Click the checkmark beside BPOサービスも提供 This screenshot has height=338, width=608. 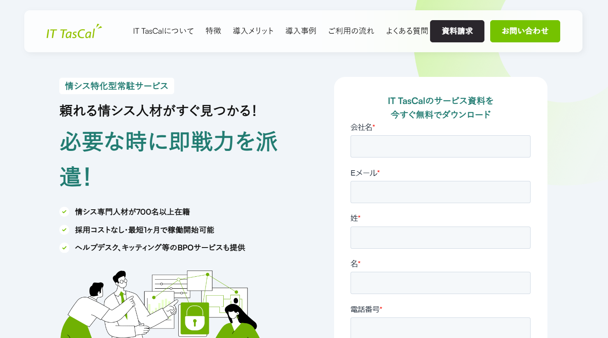pyautogui.click(x=65, y=248)
